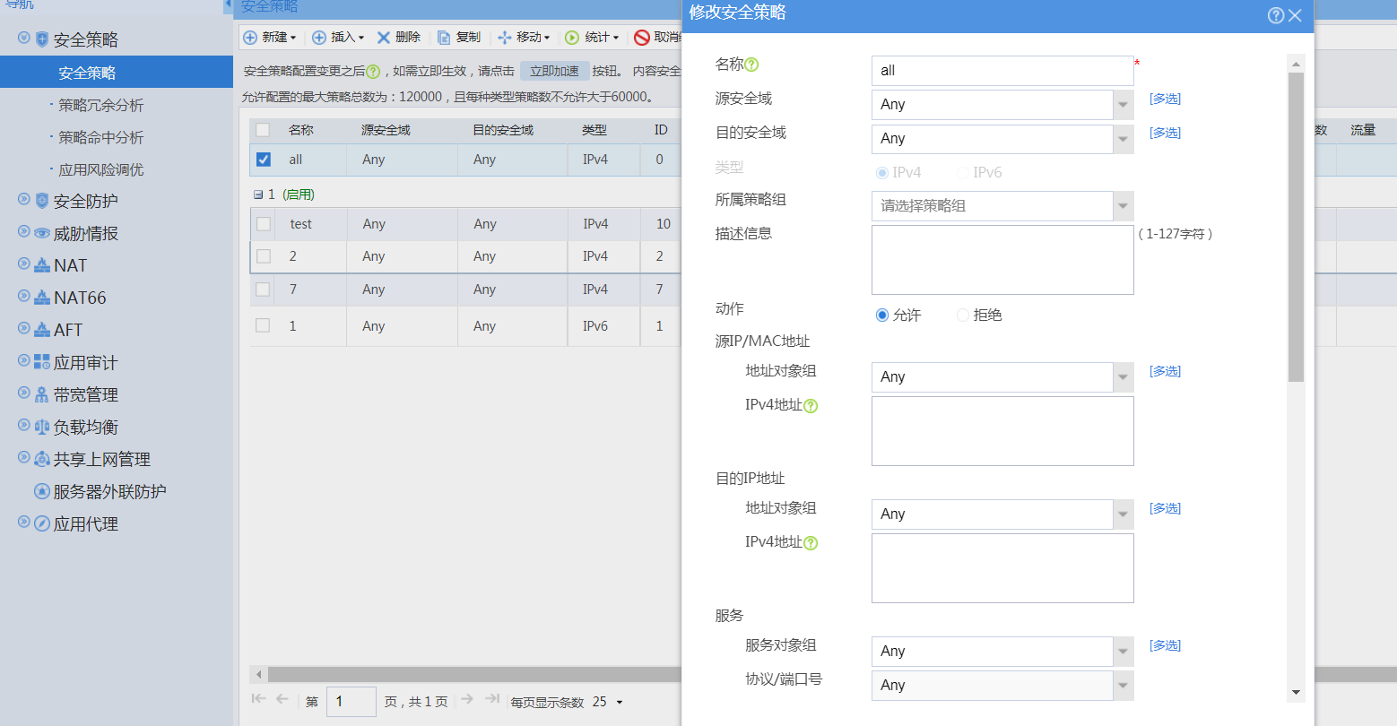Click the 多选 link for 目的安全域
Image resolution: width=1397 pixels, height=726 pixels.
(1165, 133)
